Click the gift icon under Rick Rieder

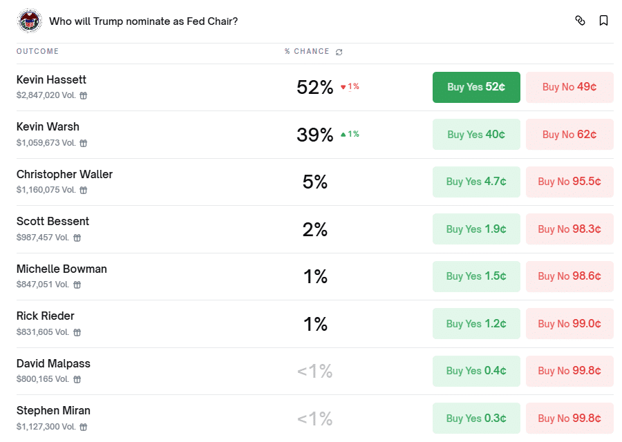pyautogui.click(x=77, y=332)
